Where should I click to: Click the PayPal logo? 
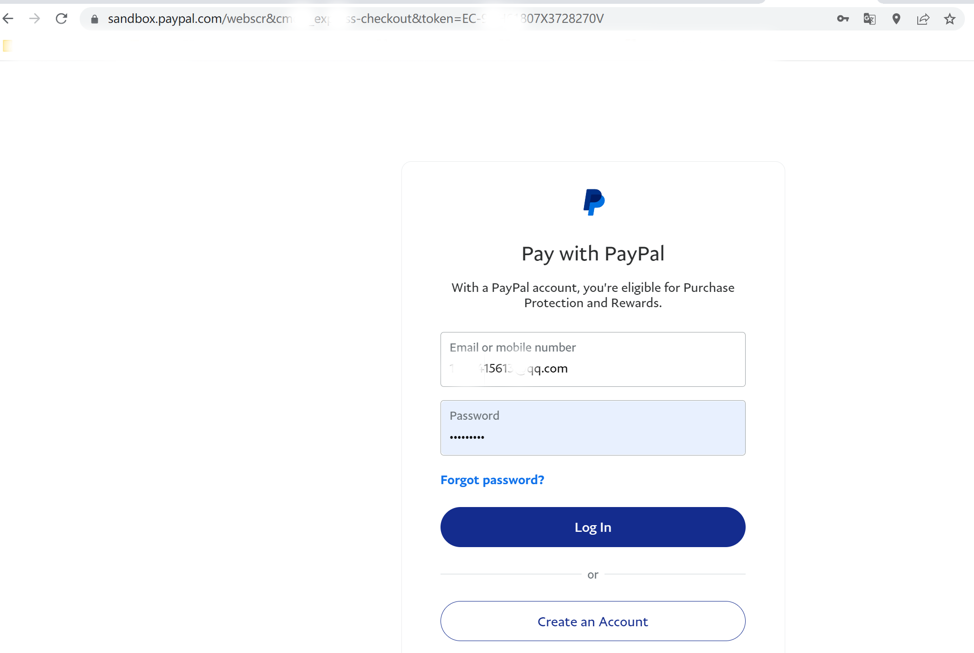pyautogui.click(x=593, y=202)
